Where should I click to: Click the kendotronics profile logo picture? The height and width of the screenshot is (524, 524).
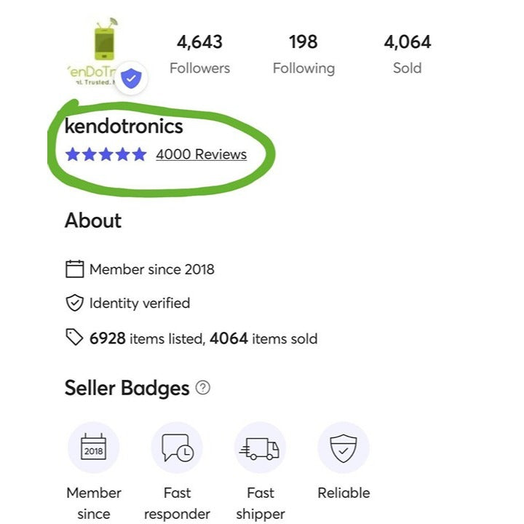coord(103,51)
